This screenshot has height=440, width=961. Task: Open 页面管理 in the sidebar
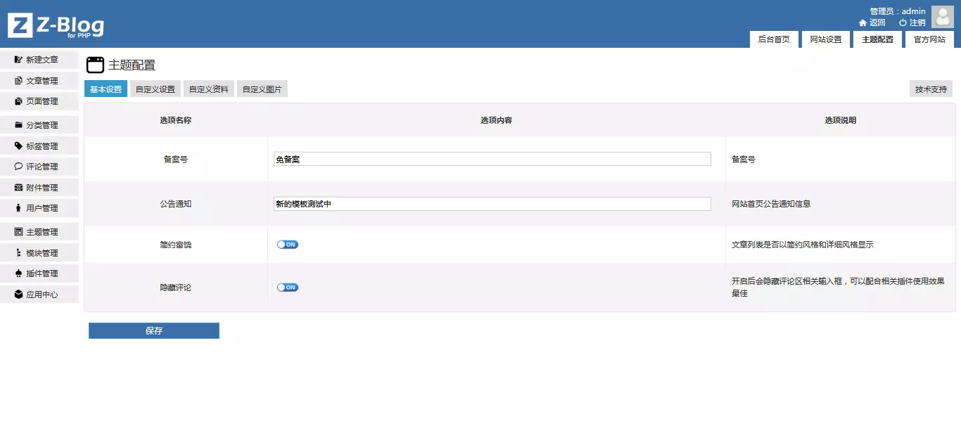pyautogui.click(x=39, y=101)
